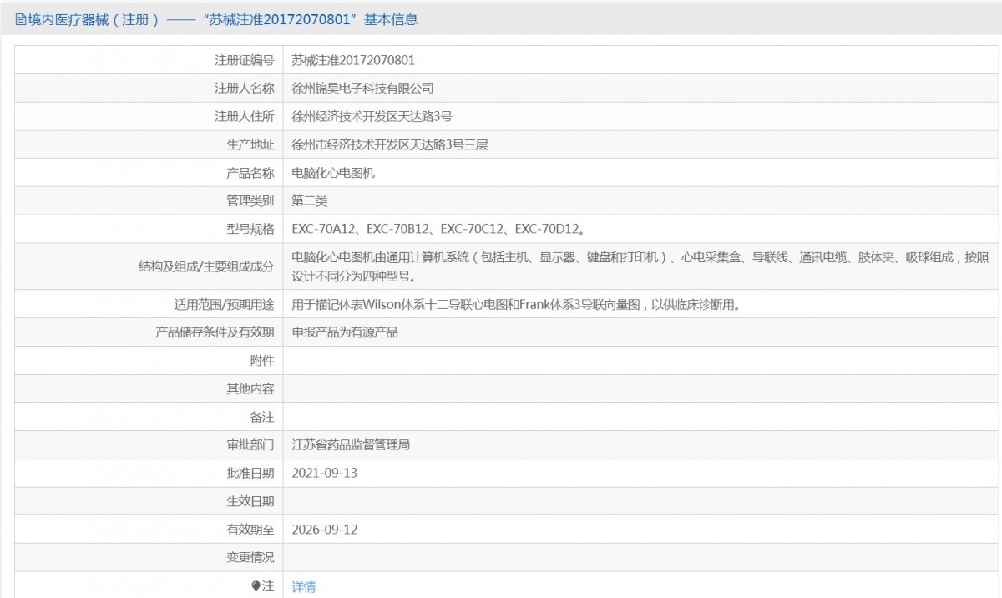Click the structure composition description text
Image resolution: width=1002 pixels, height=598 pixels.
coord(640,266)
